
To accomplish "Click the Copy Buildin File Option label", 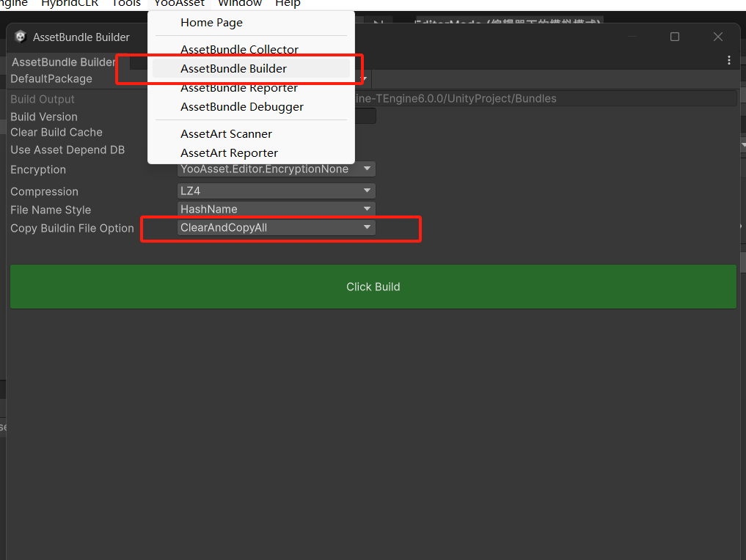I will coord(73,228).
